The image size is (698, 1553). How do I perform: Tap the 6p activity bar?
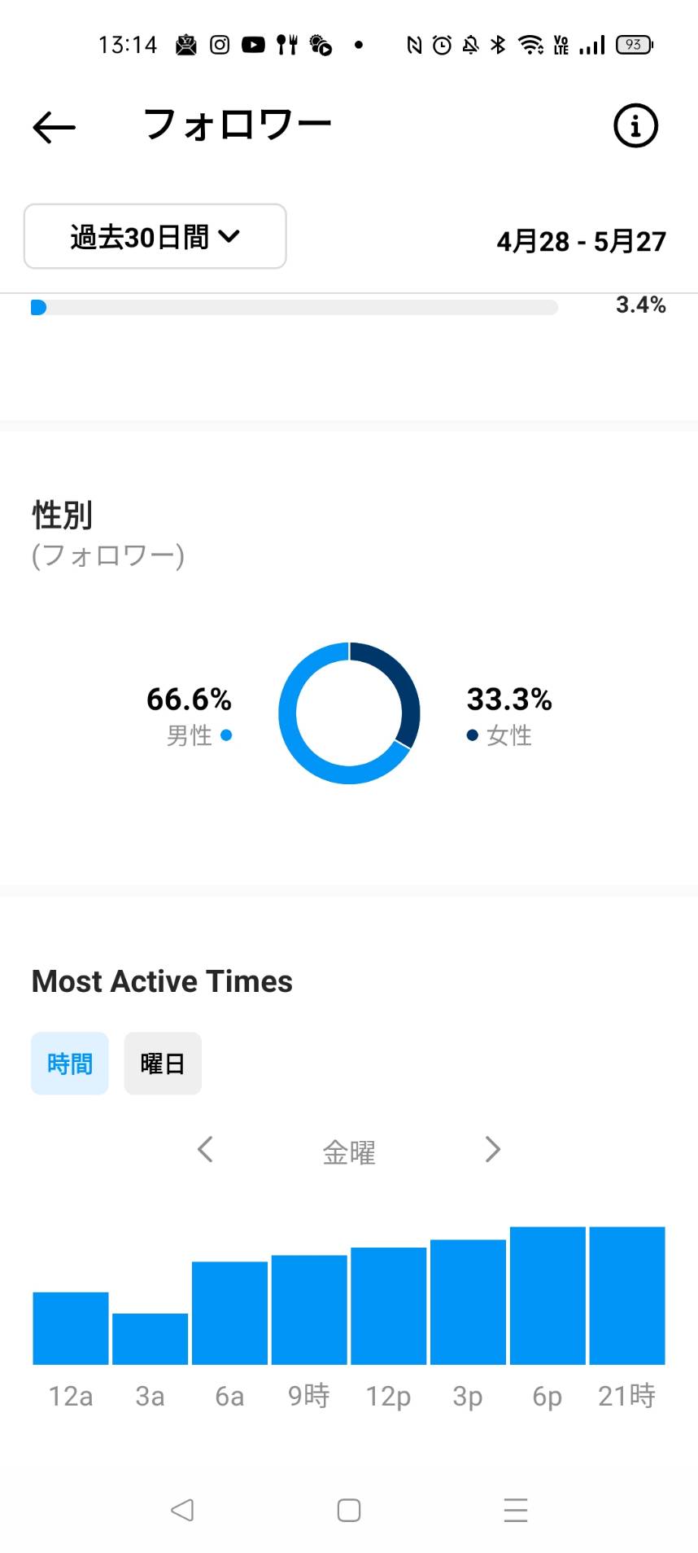547,1295
